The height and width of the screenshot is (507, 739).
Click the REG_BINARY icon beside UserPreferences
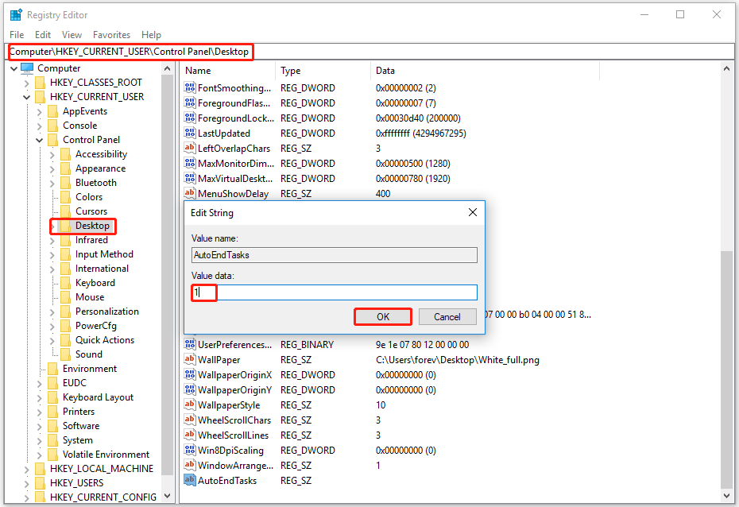coord(190,344)
